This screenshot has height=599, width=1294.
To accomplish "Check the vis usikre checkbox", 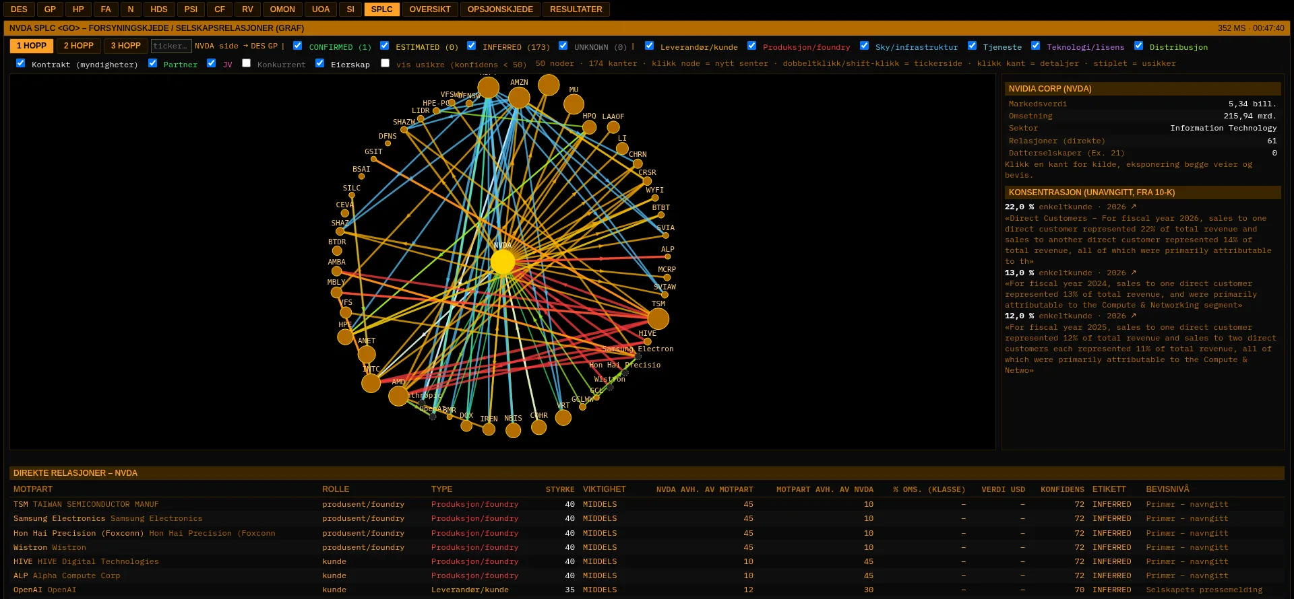I will (x=385, y=63).
